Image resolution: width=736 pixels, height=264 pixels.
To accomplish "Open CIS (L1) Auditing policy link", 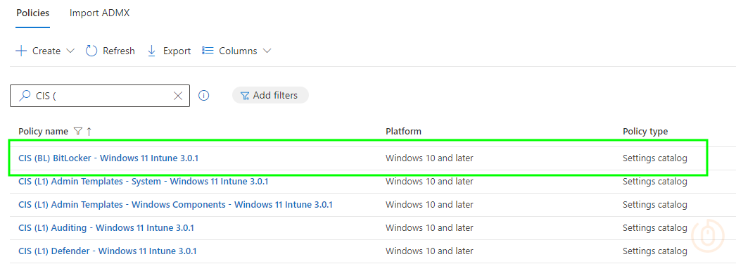I will (x=106, y=228).
